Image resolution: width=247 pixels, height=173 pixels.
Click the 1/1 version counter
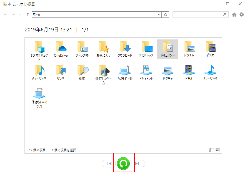pos(85,30)
